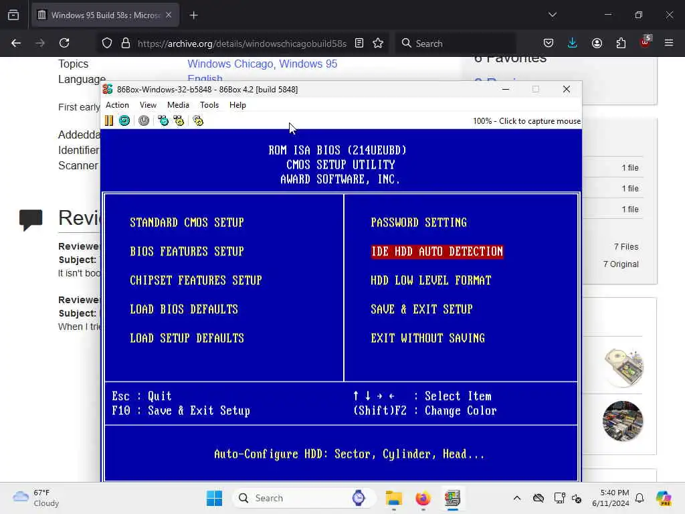Click the site padlock icon
Image resolution: width=685 pixels, height=514 pixels.
click(x=126, y=43)
